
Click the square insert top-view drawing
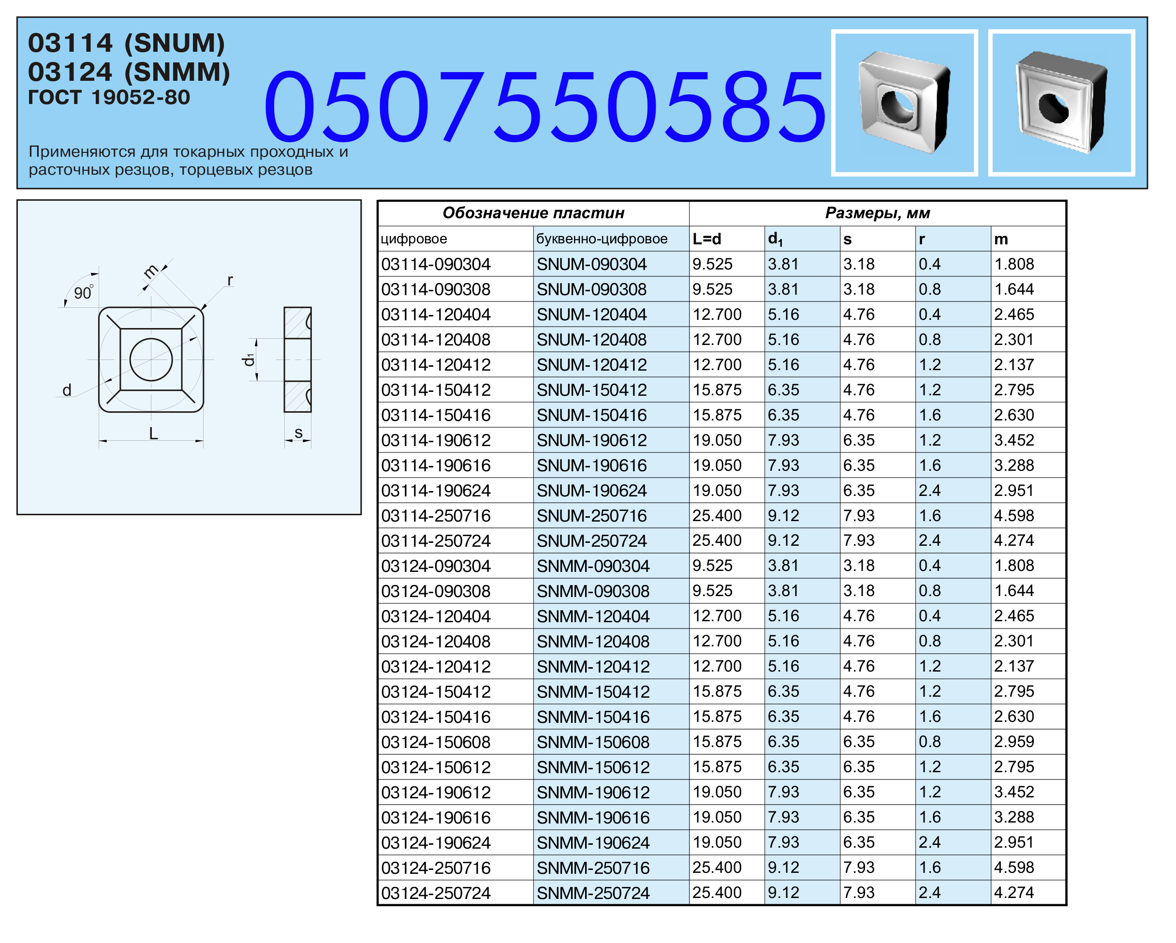pos(151,359)
